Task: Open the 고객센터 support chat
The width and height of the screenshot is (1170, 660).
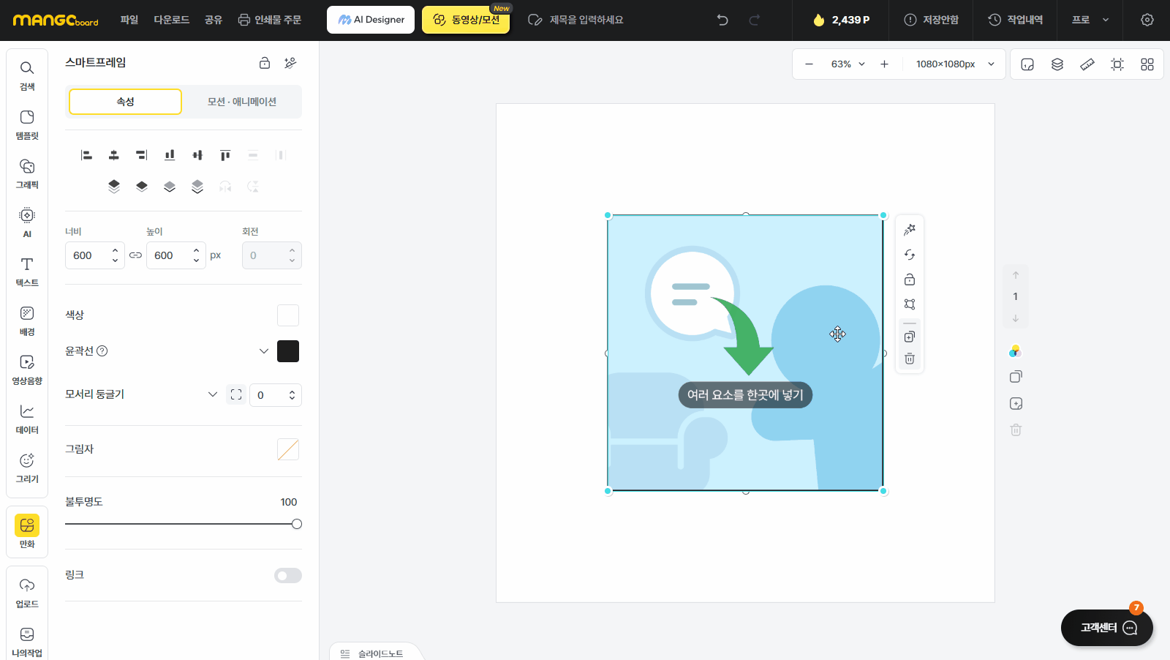Action: pyautogui.click(x=1107, y=628)
